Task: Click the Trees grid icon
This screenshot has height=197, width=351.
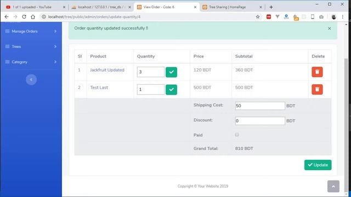Action: 7,47
